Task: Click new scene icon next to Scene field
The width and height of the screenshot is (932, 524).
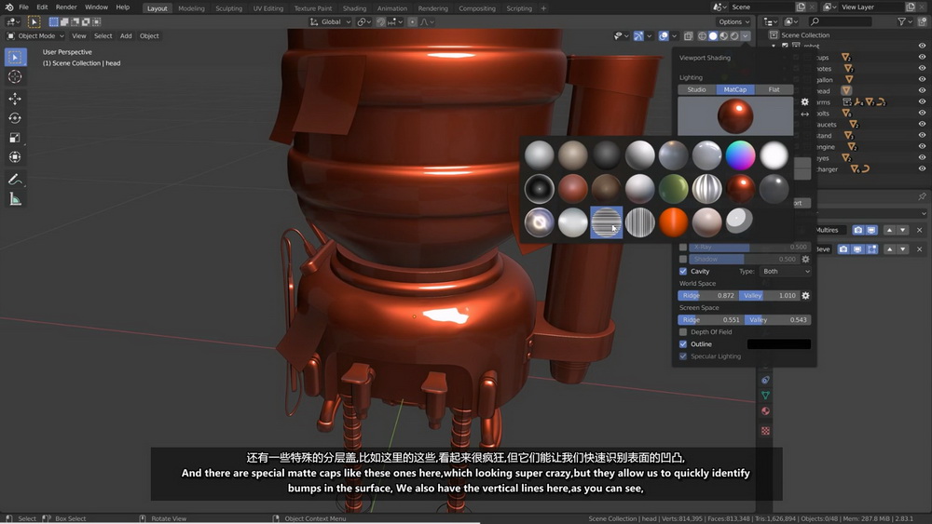Action: pos(801,7)
